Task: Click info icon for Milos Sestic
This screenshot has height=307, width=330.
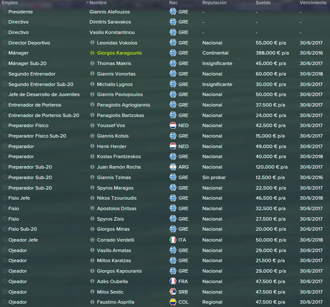Action: (92, 291)
